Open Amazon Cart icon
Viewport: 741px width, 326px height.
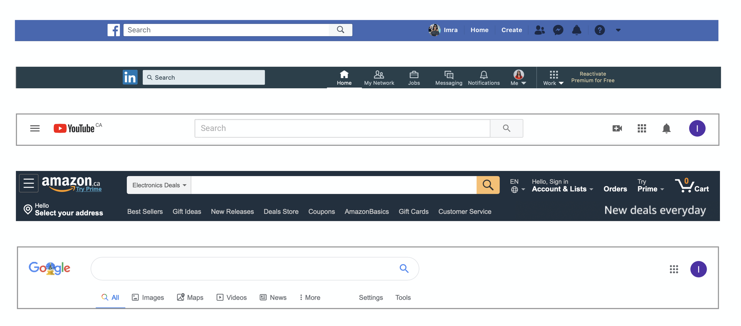[692, 186]
